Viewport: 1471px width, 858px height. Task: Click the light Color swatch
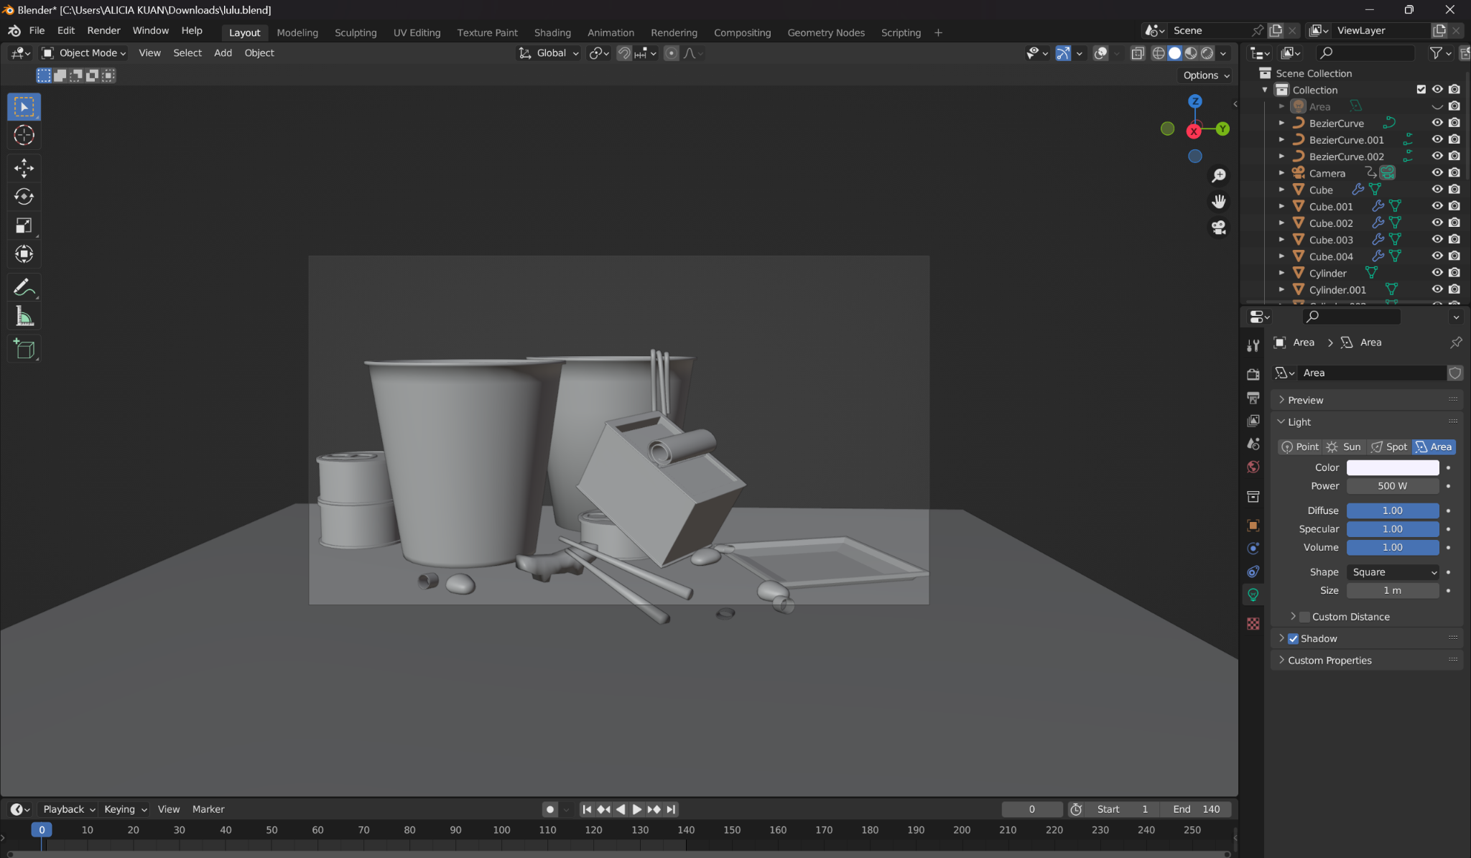pos(1393,467)
